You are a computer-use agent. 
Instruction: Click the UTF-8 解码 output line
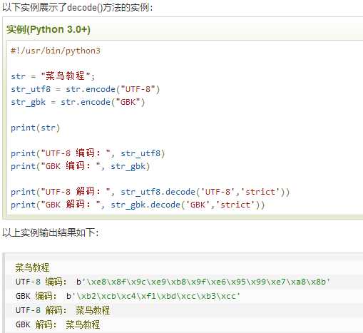click(x=63, y=310)
